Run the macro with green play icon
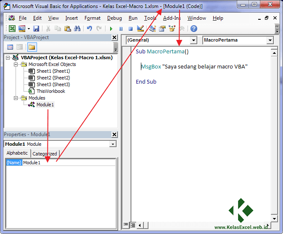 [111, 29]
